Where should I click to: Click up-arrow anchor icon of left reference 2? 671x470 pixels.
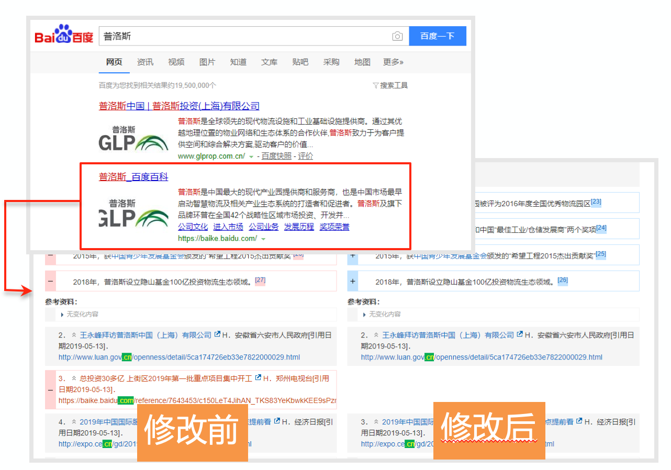click(74, 335)
